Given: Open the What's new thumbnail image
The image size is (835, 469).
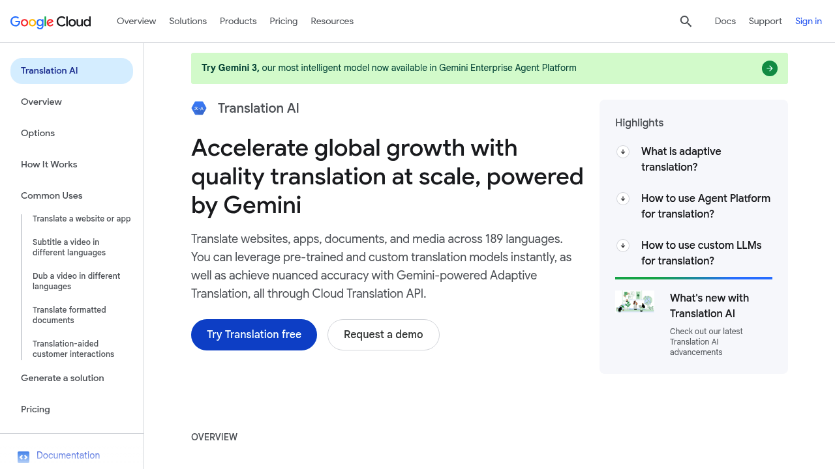Looking at the screenshot, I should tap(635, 302).
